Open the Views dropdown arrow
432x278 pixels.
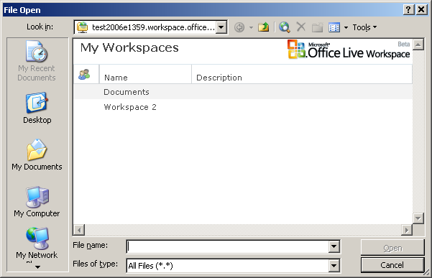click(346, 27)
